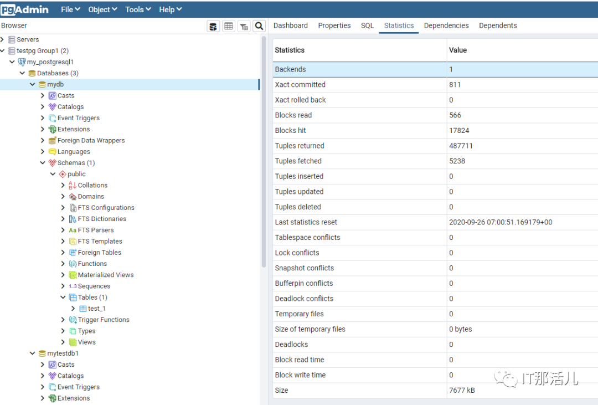Open the File menu
The image size is (598, 405).
(70, 9)
